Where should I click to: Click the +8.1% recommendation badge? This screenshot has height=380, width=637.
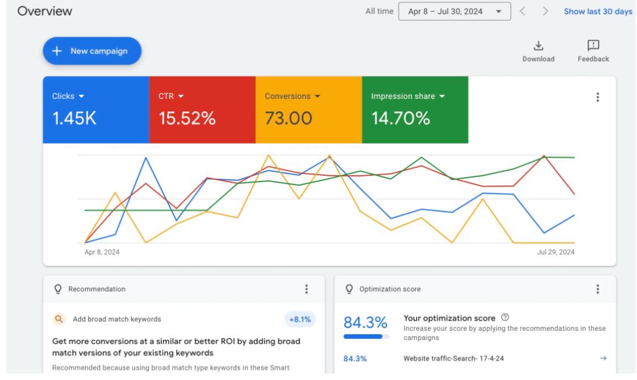pyautogui.click(x=300, y=319)
